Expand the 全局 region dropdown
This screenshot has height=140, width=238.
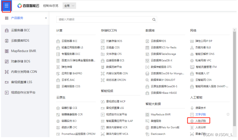(69, 6)
